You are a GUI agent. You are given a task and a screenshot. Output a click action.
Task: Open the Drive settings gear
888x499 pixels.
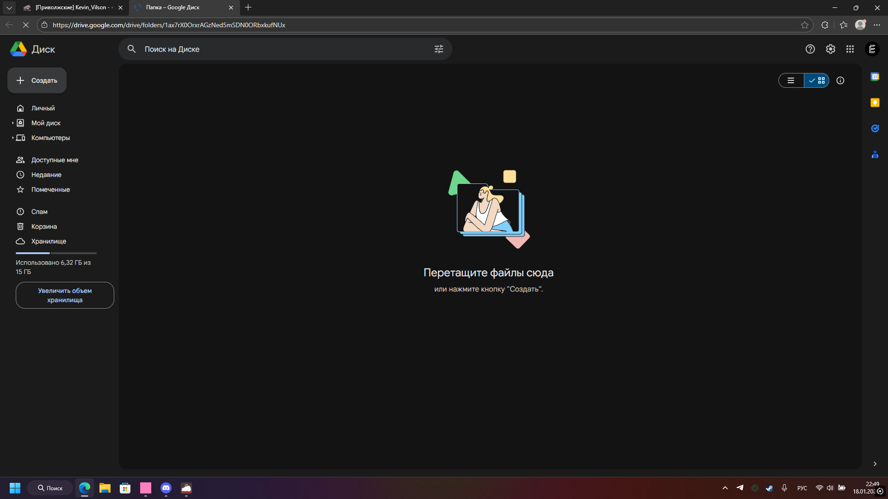pyautogui.click(x=830, y=49)
